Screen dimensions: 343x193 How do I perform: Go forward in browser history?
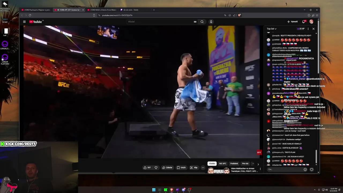[26, 15]
